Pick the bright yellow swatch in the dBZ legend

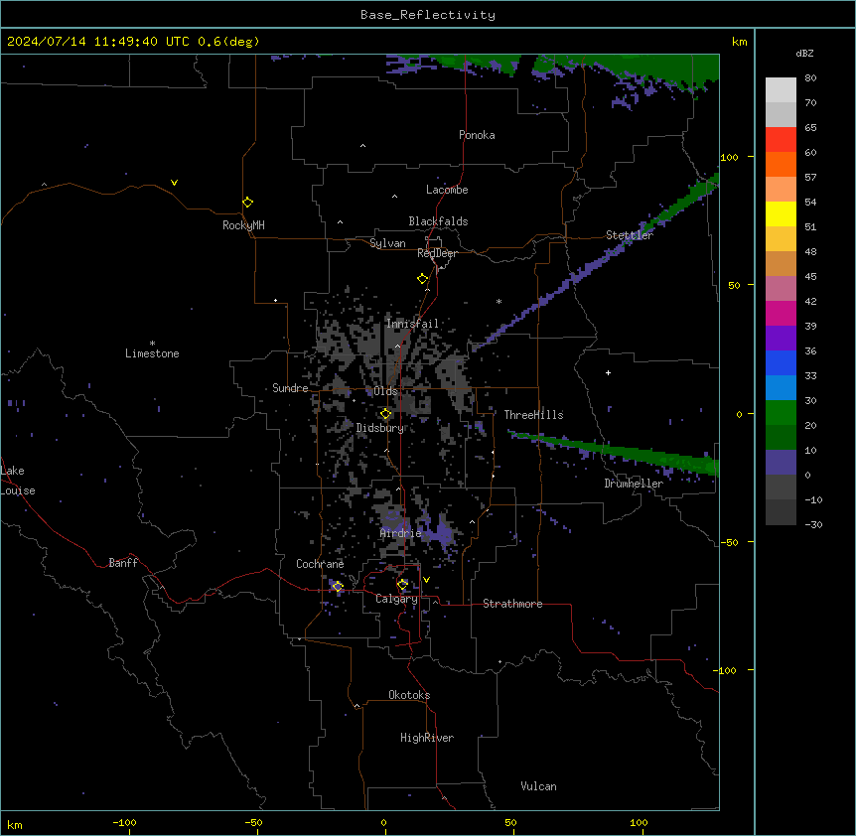pyautogui.click(x=781, y=213)
